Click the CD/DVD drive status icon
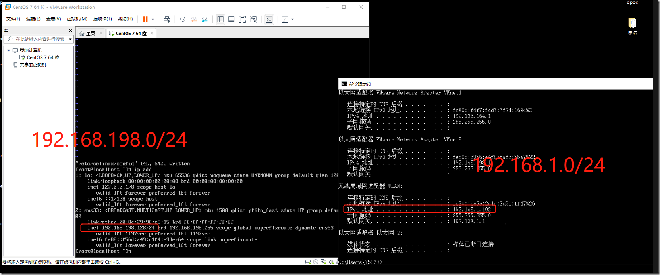 [316, 262]
